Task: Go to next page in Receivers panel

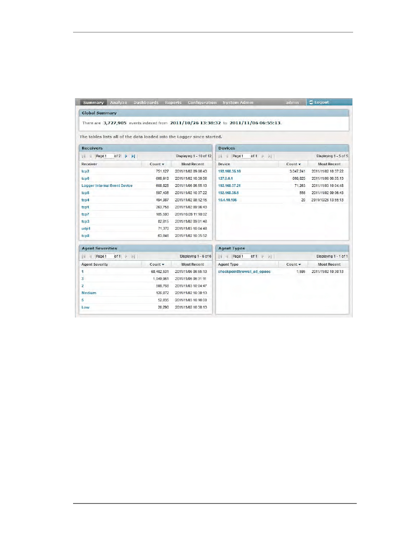Action: pyautogui.click(x=126, y=156)
